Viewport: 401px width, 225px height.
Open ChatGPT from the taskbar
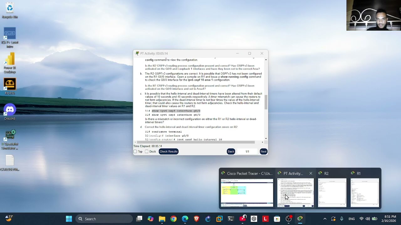[x=254, y=219]
